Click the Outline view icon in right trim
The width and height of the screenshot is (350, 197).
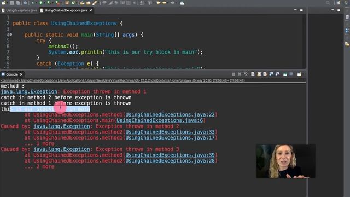[347, 31]
